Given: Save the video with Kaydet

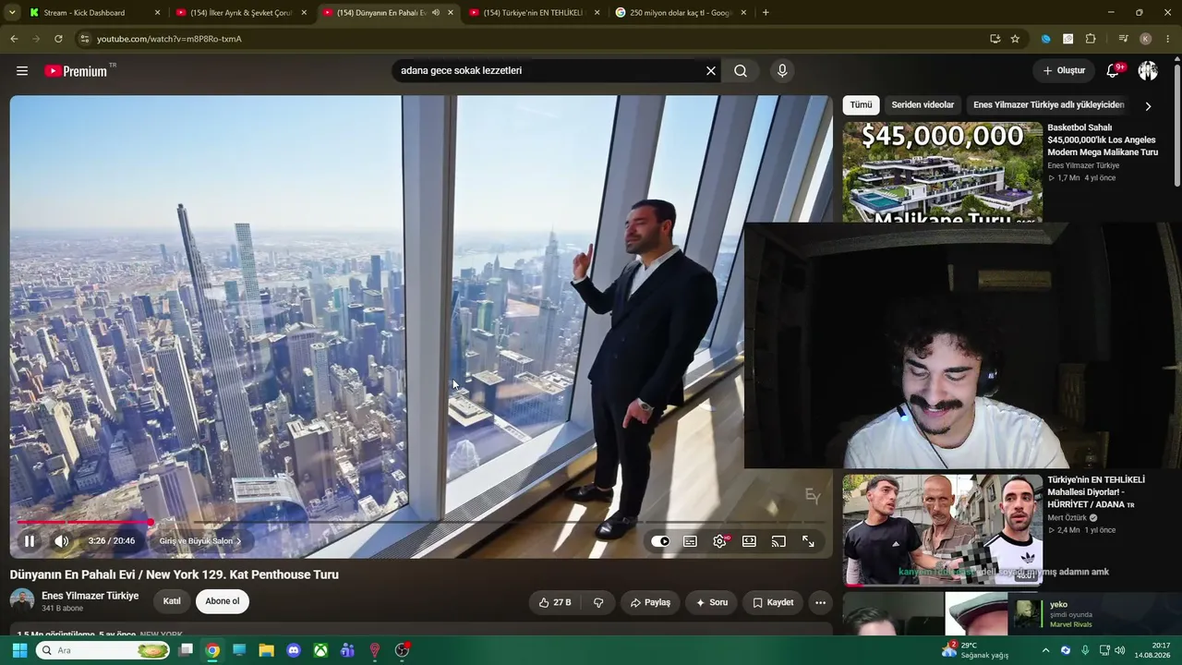Looking at the screenshot, I should [x=772, y=602].
